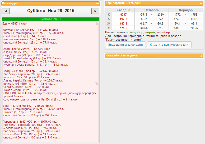Select the Яблоко (157 гр.) entry
205x144 pixels.
click(x=23, y=112)
